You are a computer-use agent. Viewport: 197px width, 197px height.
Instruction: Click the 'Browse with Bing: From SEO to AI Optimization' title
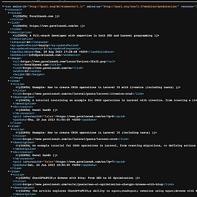78,178
